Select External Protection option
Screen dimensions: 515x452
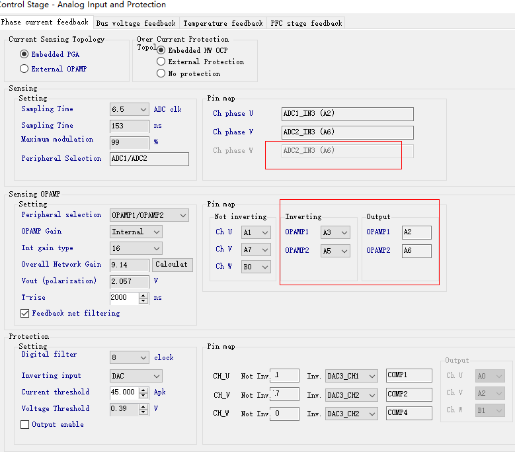pyautogui.click(x=200, y=62)
